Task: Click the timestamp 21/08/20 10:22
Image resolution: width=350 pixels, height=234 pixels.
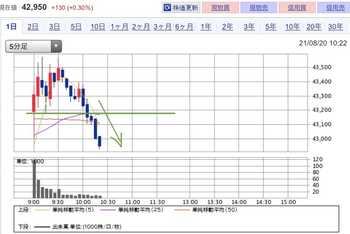Action: click(323, 43)
